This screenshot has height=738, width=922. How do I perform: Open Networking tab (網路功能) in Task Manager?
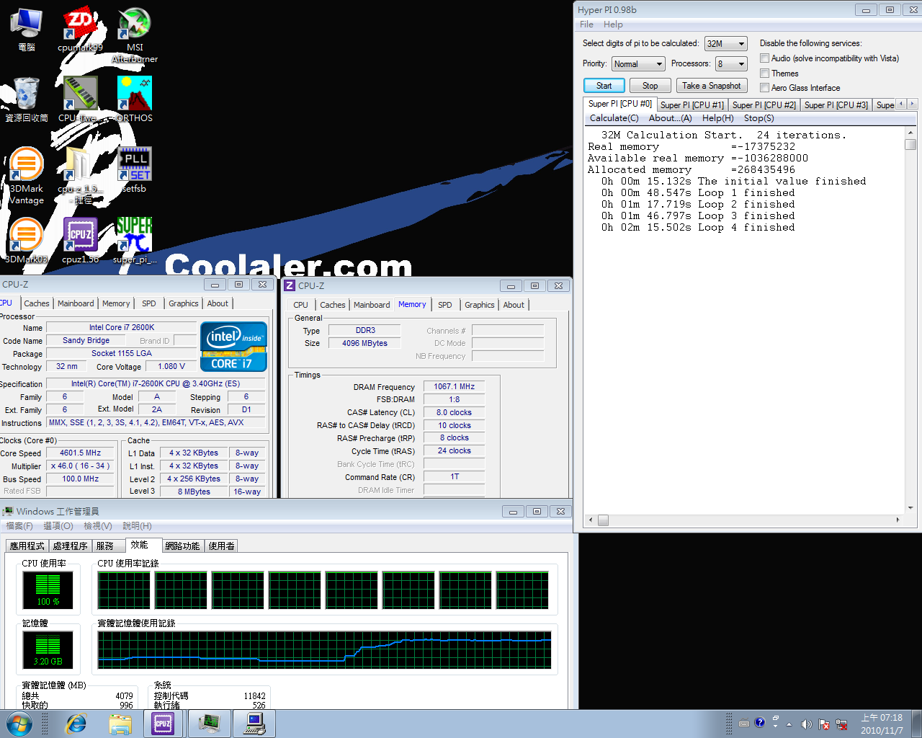tap(182, 546)
